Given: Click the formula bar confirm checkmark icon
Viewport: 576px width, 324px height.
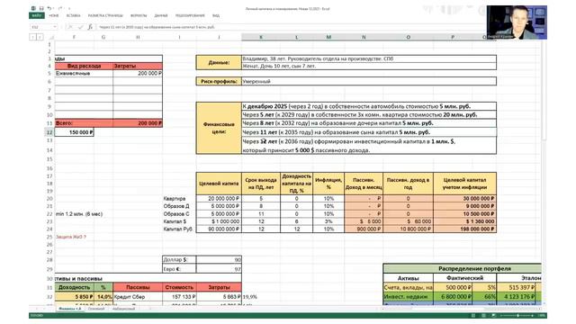Looking at the screenshot, I should click(x=80, y=27).
